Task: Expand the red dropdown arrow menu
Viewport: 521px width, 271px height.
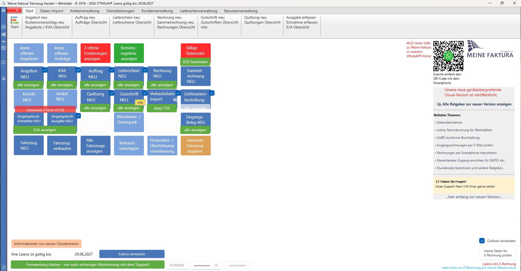Action: (x=14, y=11)
